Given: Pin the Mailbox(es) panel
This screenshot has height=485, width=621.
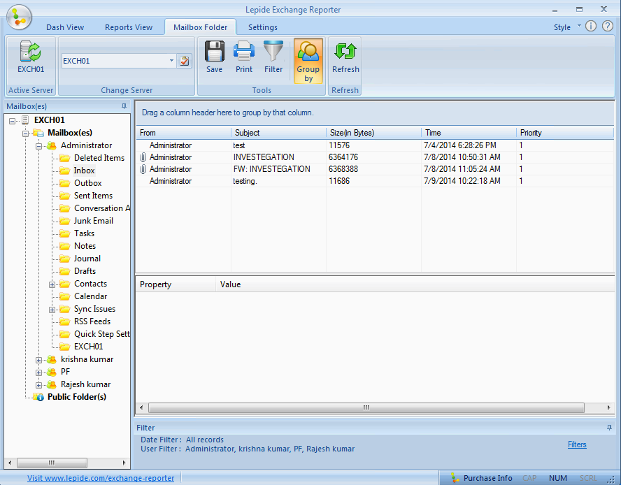Looking at the screenshot, I should pyautogui.click(x=124, y=106).
